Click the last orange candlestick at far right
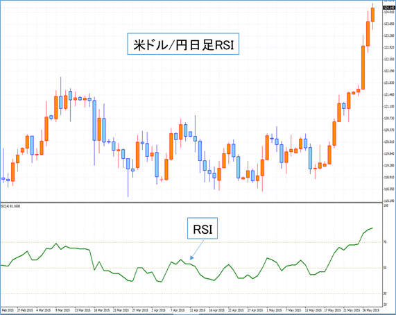The height and width of the screenshot is (315, 396). coord(372,15)
